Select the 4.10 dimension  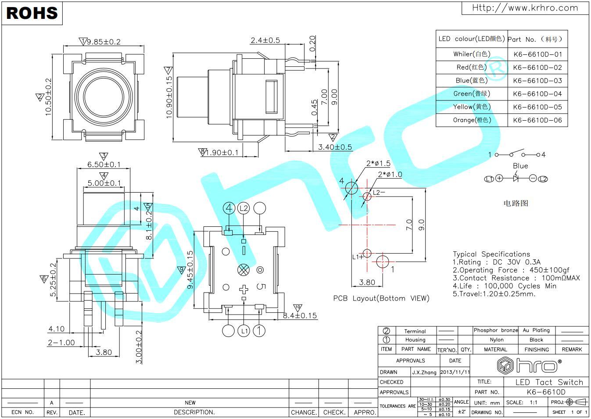(57, 329)
